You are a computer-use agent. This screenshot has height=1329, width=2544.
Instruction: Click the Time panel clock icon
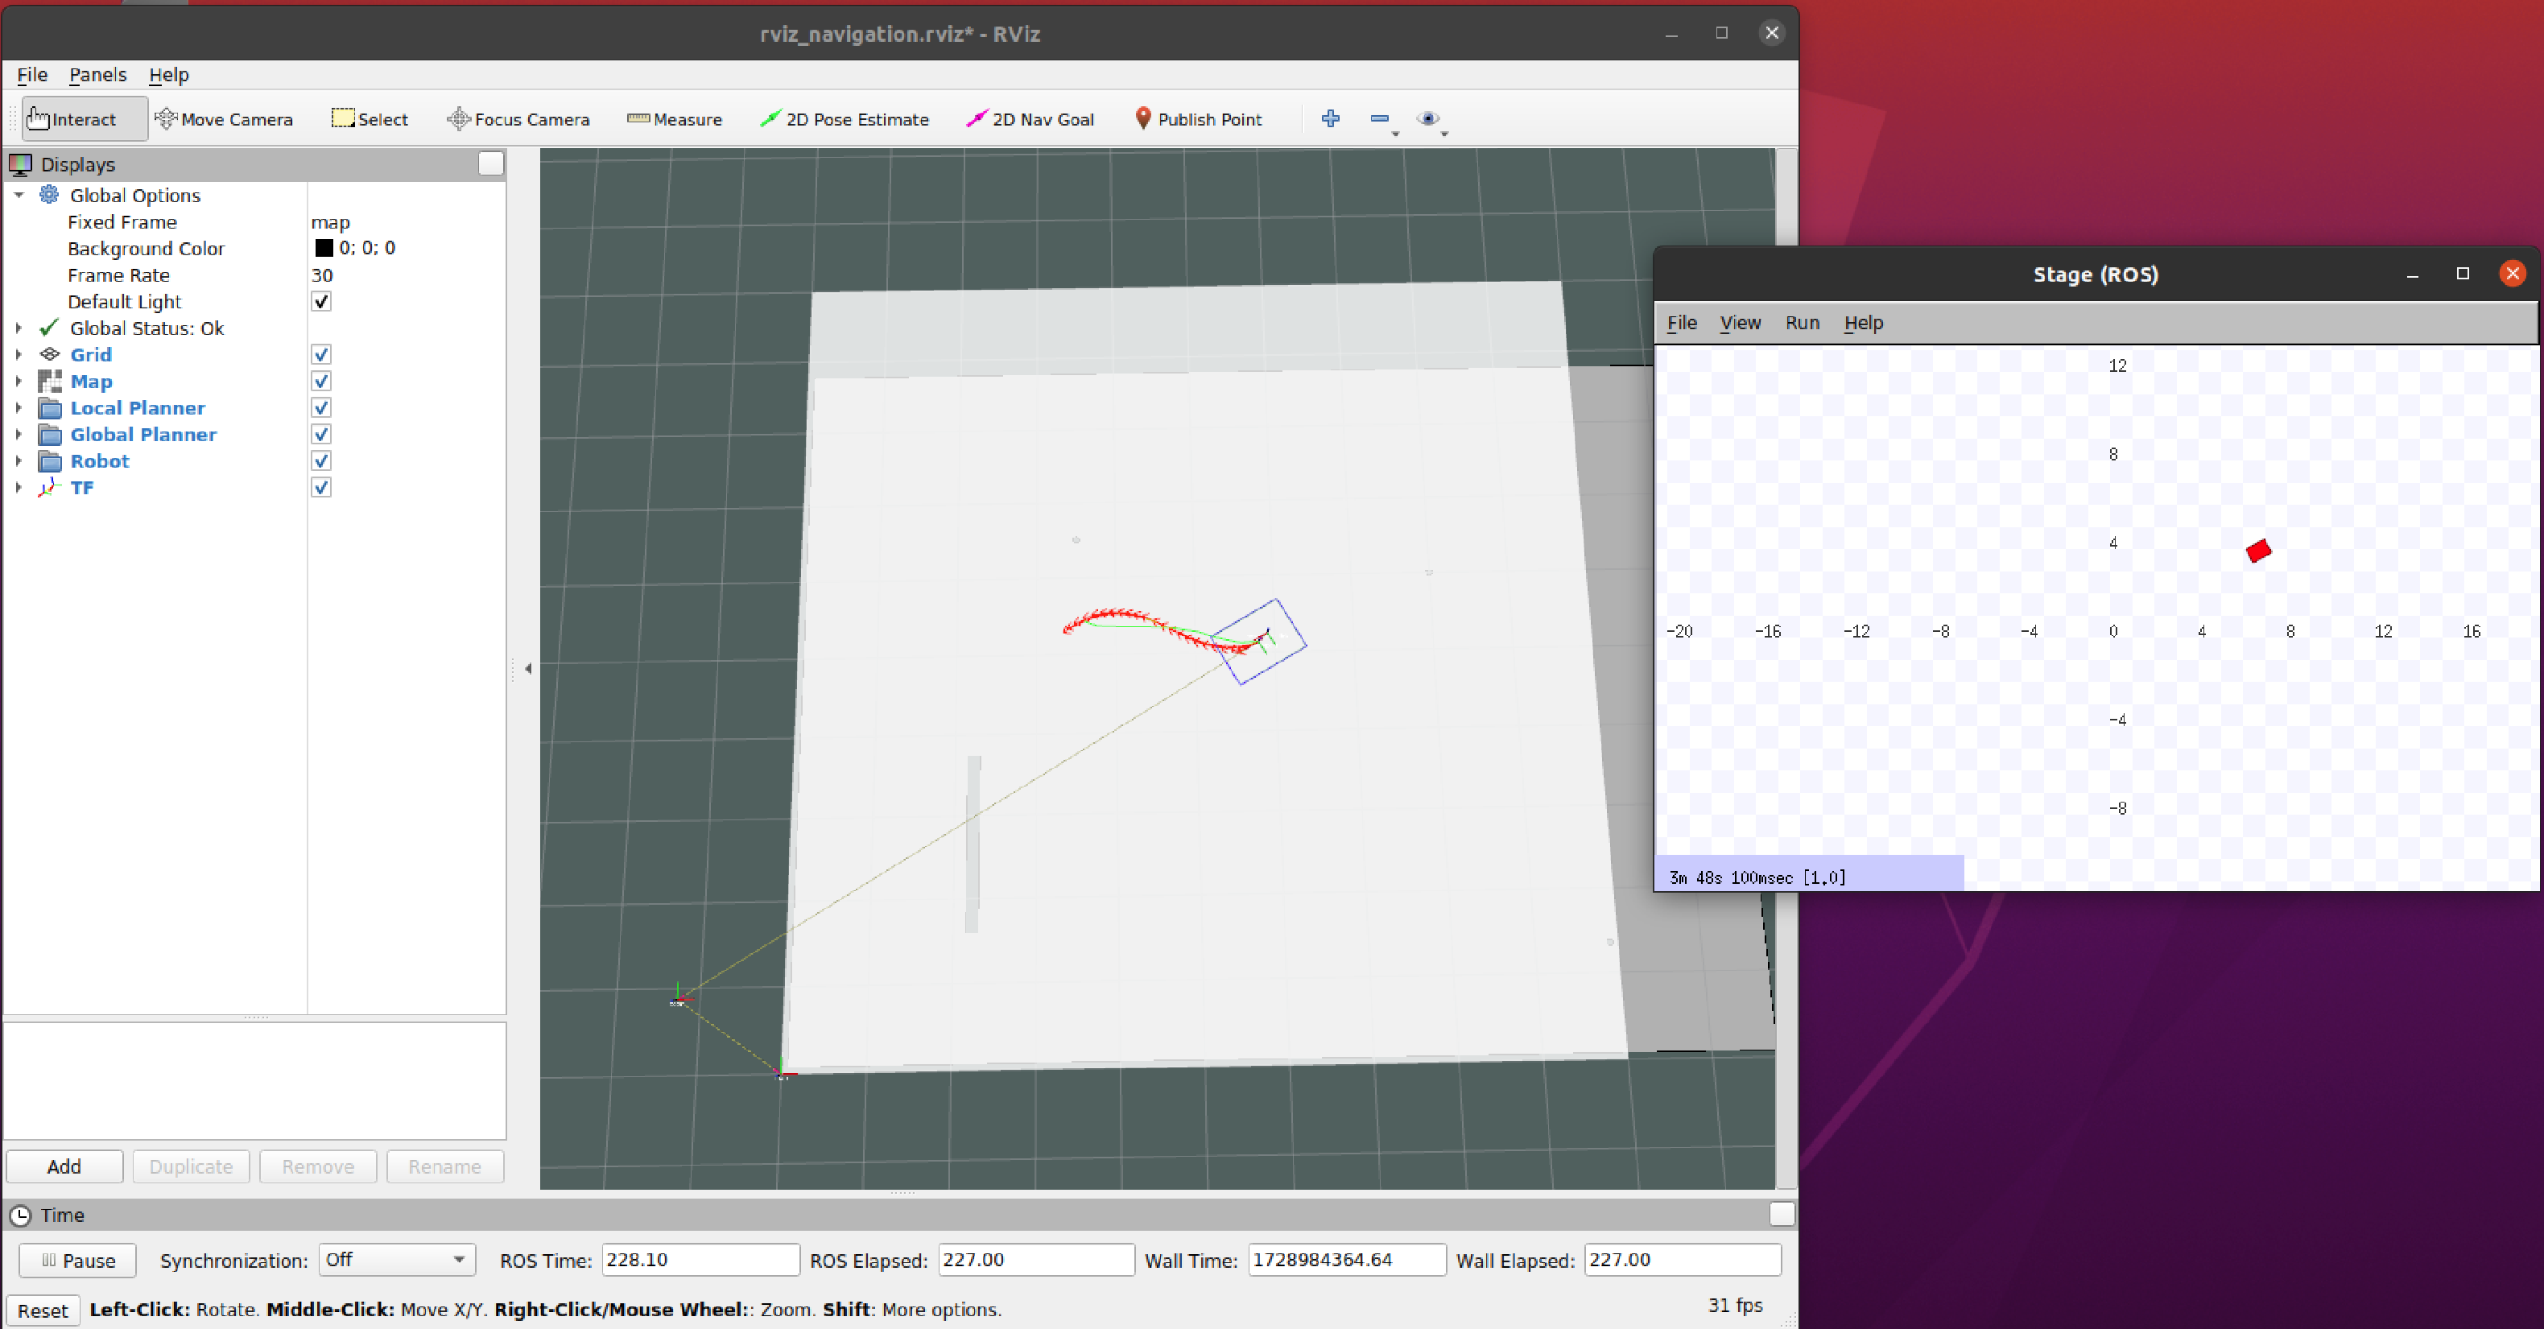click(x=20, y=1215)
